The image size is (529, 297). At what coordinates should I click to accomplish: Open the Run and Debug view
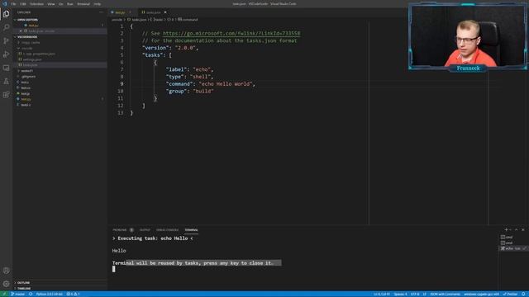click(x=6, y=54)
